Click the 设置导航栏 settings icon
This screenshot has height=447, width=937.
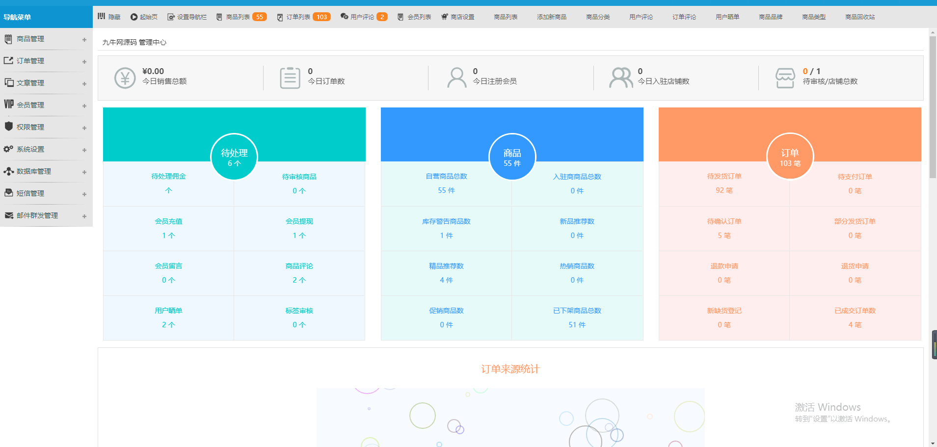click(171, 17)
